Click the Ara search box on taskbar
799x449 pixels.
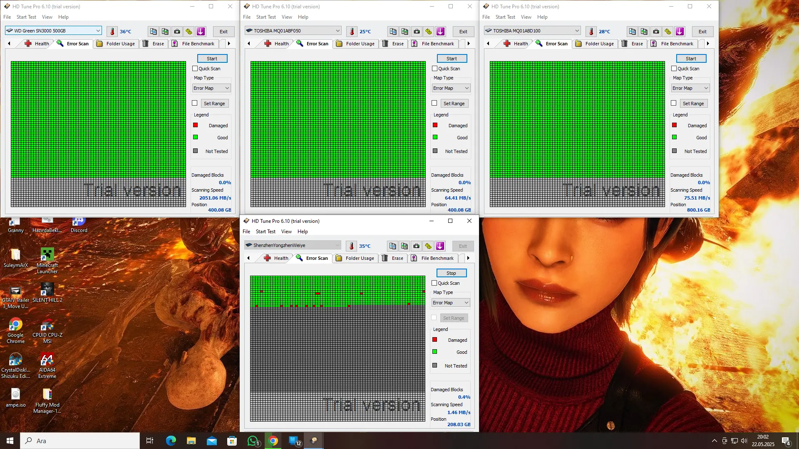coord(80,441)
